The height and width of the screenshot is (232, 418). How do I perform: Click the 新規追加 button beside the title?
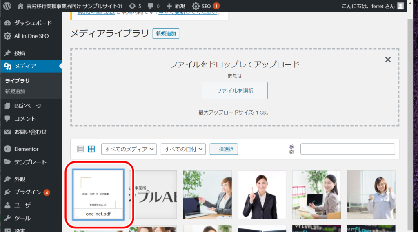click(166, 34)
